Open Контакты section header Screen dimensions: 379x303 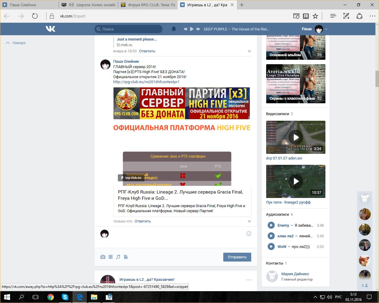pyautogui.click(x=274, y=263)
